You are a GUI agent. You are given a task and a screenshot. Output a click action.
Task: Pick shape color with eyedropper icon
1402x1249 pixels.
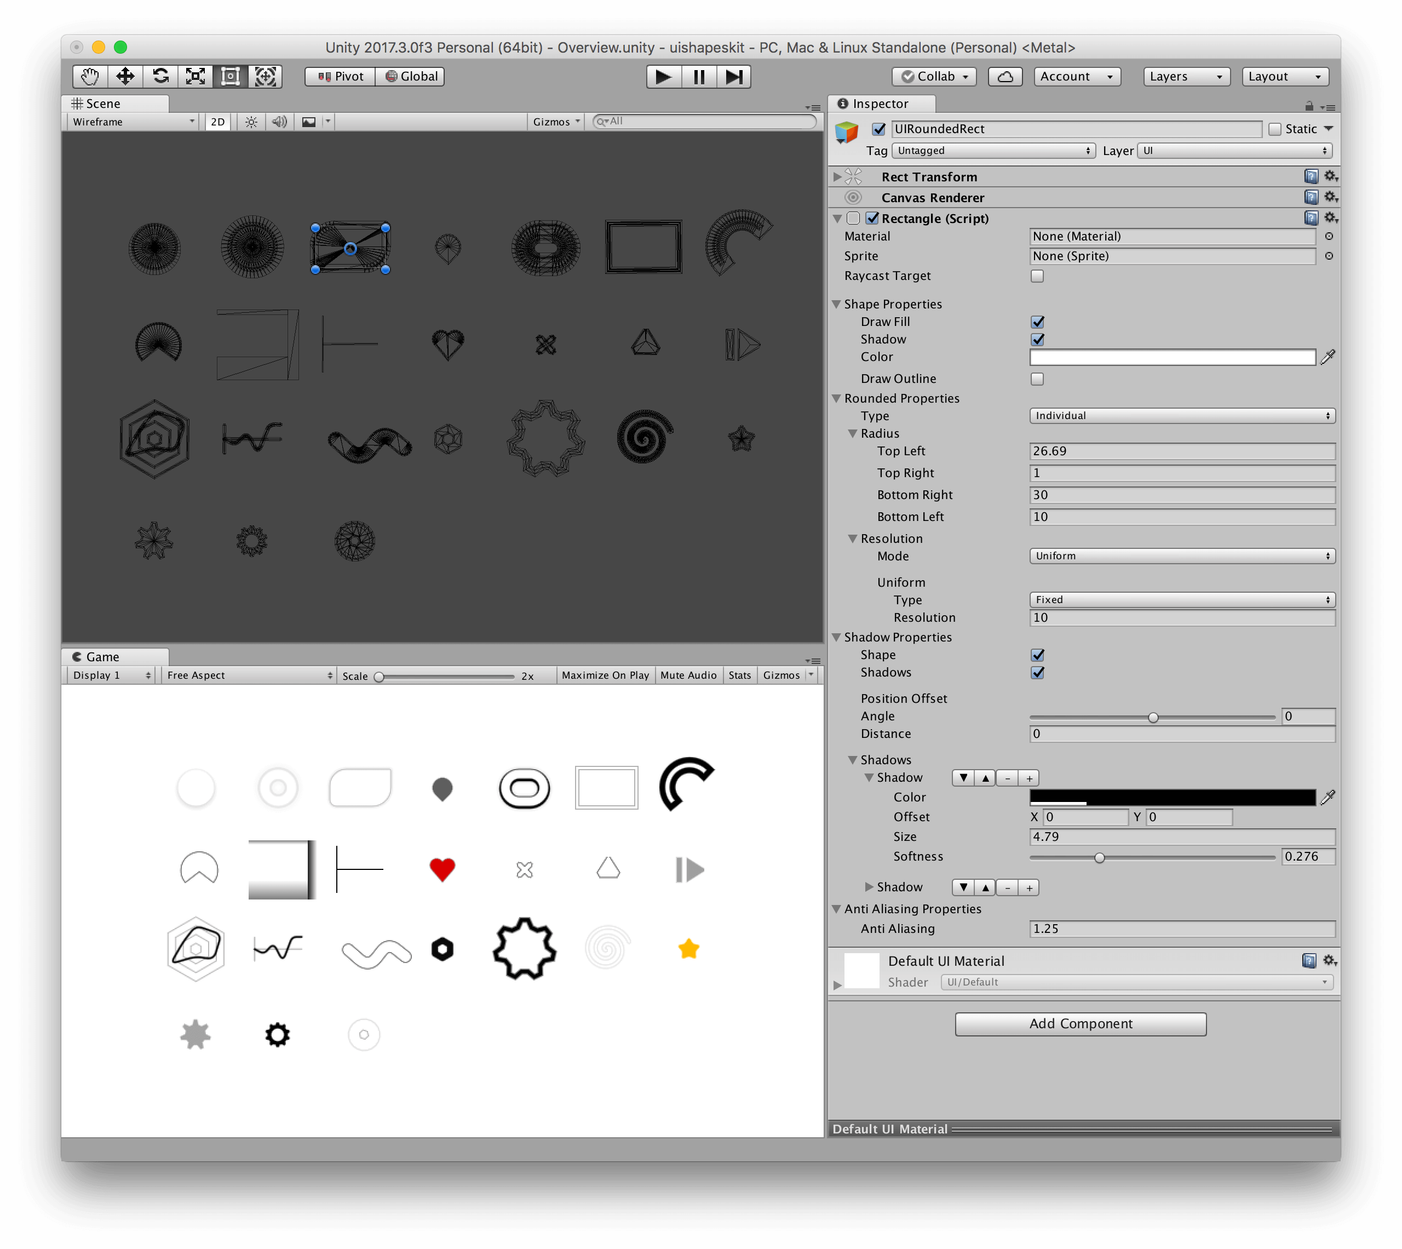click(x=1327, y=357)
